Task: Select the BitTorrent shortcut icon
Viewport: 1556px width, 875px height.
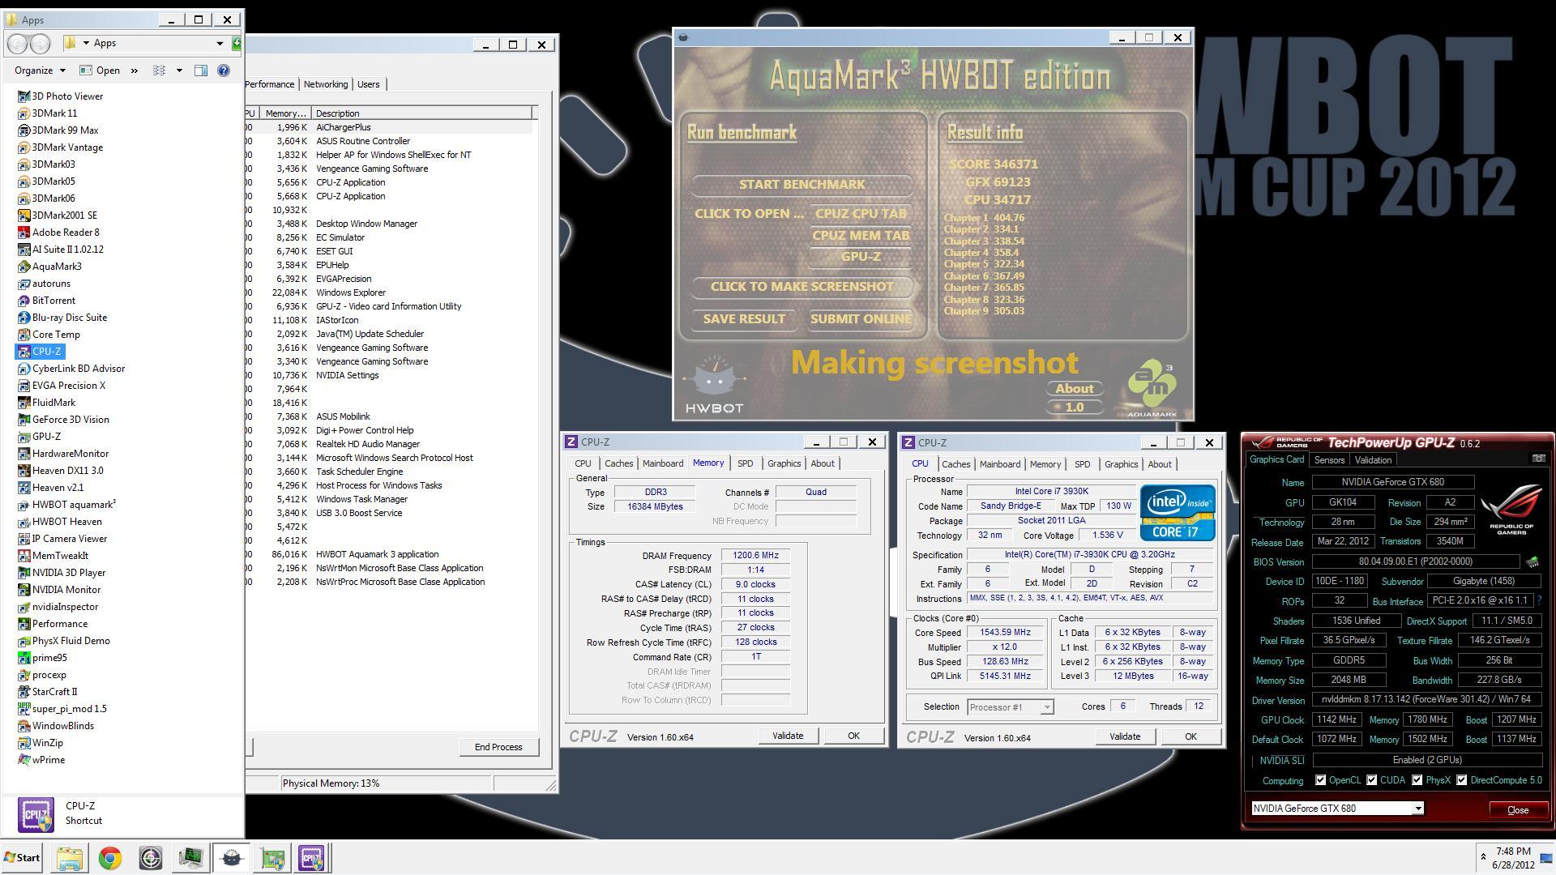Action: tap(24, 301)
